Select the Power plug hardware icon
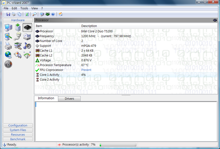Image resolution: width=220 pixels, height=149 pixels. [x=18, y=55]
